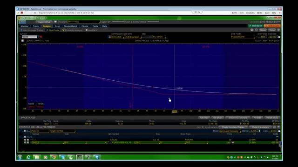Screen dimensions: 298x167
Task: Open Skype from the taskbar
Action: [x=62, y=157]
